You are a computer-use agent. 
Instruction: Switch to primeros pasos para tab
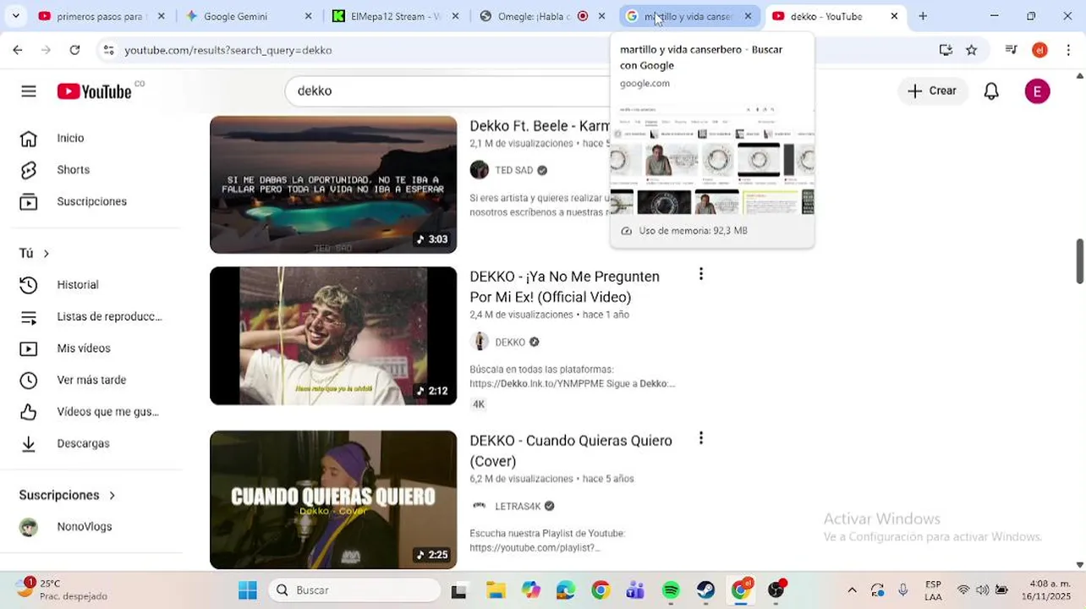point(101,16)
